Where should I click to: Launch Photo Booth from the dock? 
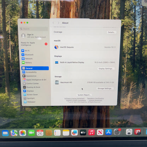137,132
